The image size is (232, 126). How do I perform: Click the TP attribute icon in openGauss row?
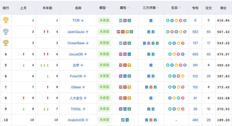point(119,32)
